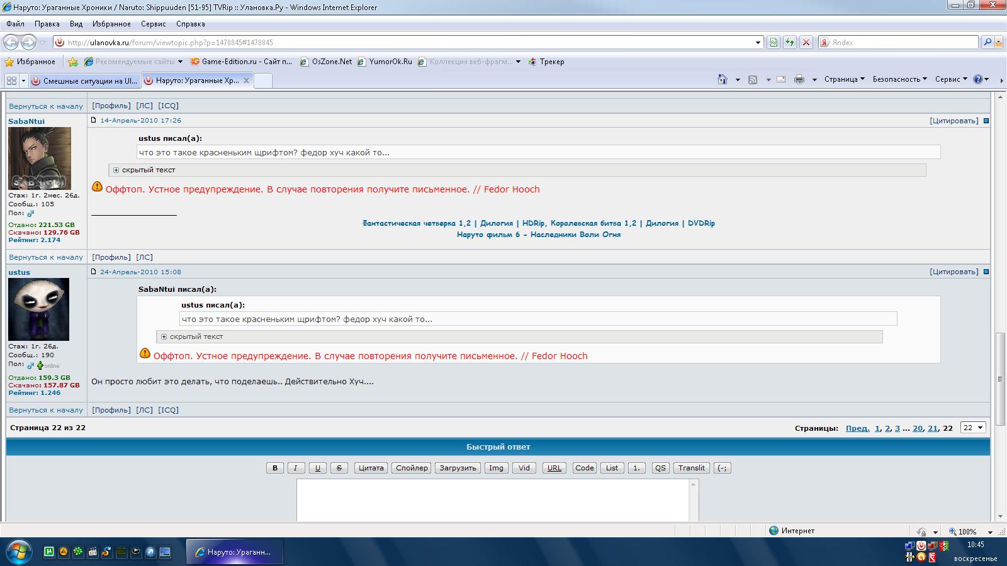Viewport: 1007px width, 566px height.
Task: Click the Read Mail envelope icon
Action: point(781,80)
